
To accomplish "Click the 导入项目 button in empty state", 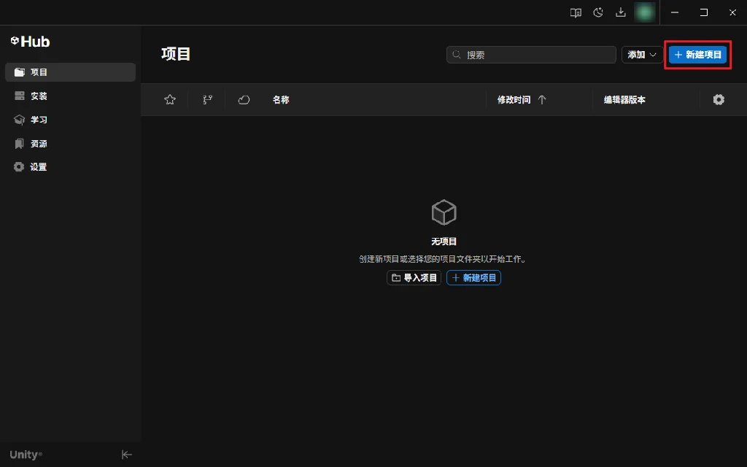I will (414, 278).
